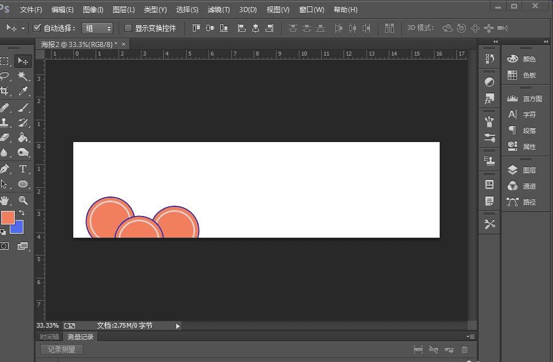553x362 pixels.
Task: Click the 记录测量 button
Action: [x=61, y=349]
